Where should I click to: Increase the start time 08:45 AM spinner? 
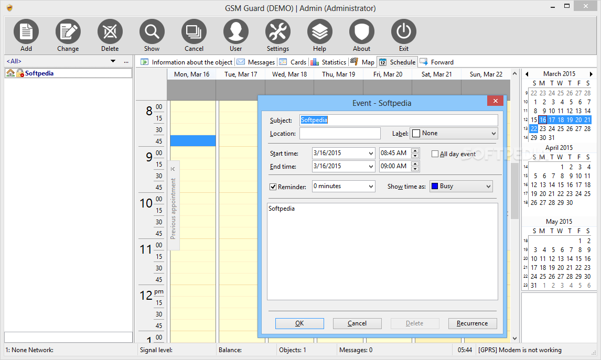(415, 150)
